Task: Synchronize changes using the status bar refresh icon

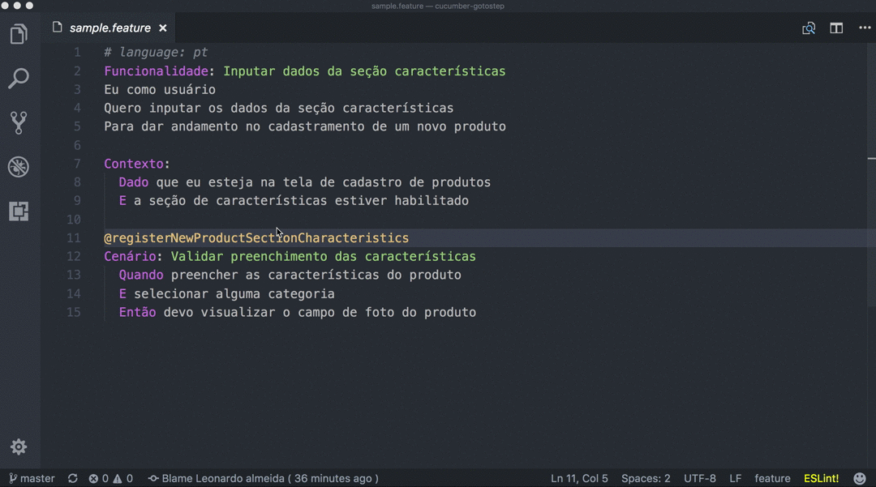Action: point(71,478)
